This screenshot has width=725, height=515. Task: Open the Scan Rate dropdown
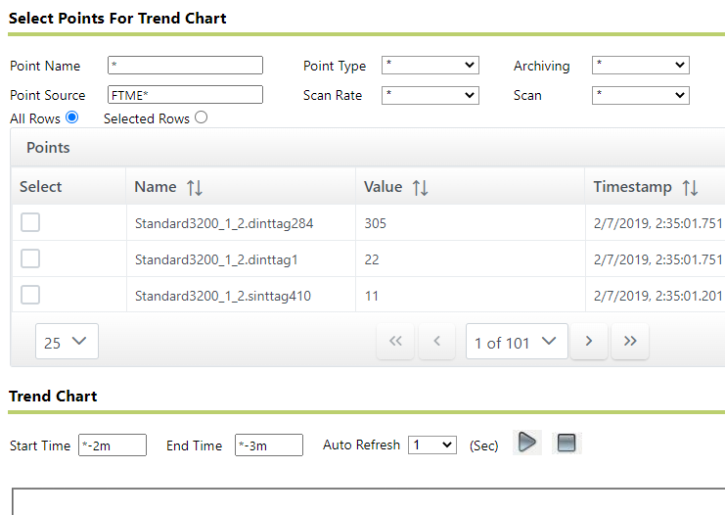click(x=430, y=95)
